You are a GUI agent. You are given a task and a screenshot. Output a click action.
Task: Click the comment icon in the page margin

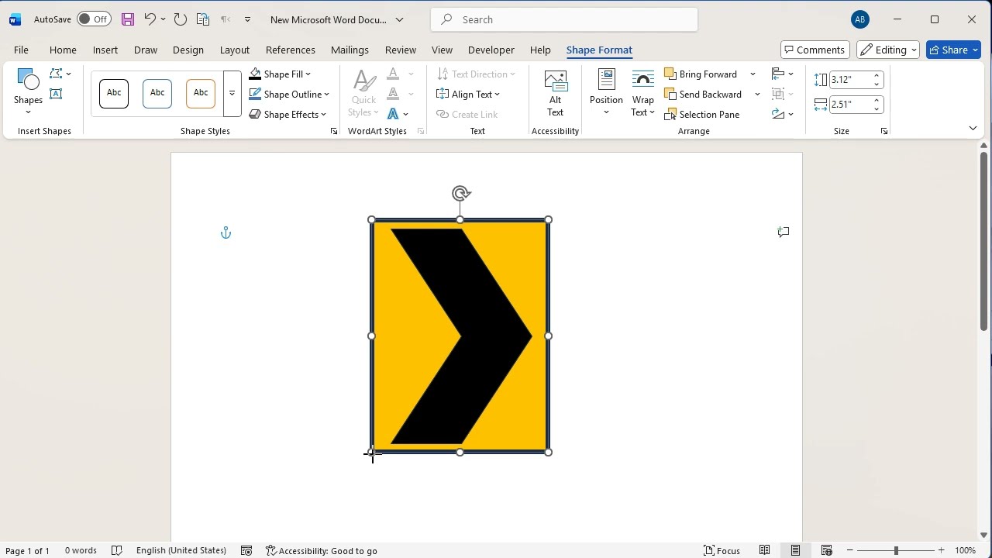pos(784,232)
